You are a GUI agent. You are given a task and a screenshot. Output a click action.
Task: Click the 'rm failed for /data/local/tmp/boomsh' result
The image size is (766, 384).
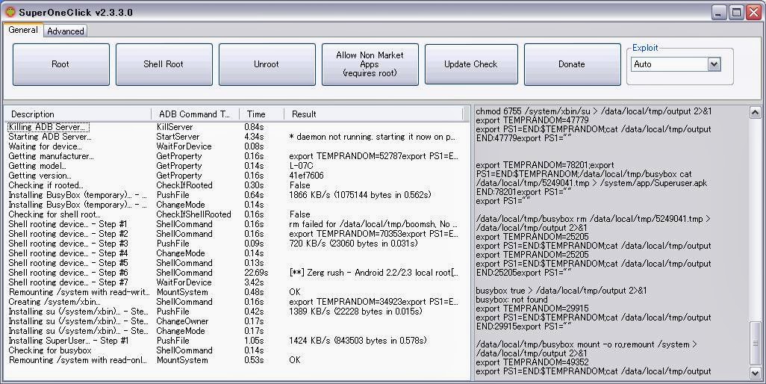tap(374, 224)
